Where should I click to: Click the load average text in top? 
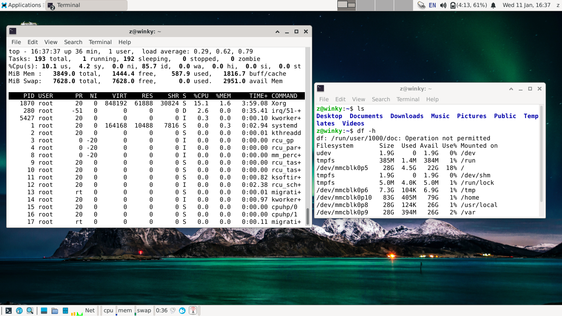197,51
